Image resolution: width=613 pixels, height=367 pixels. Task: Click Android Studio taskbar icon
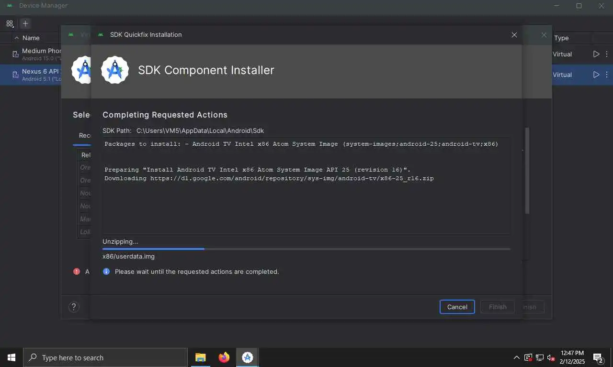coord(248,357)
